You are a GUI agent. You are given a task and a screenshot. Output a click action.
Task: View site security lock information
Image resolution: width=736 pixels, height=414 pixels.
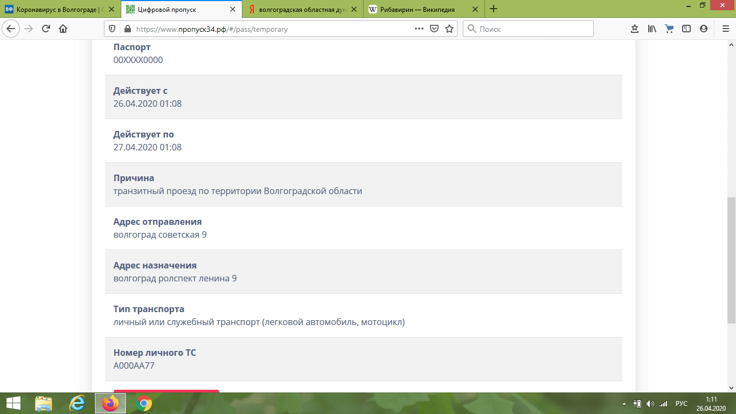click(127, 29)
